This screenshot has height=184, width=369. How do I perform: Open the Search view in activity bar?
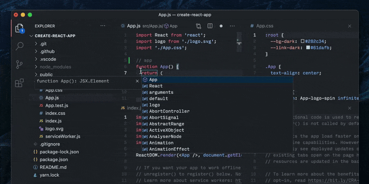click(20, 46)
